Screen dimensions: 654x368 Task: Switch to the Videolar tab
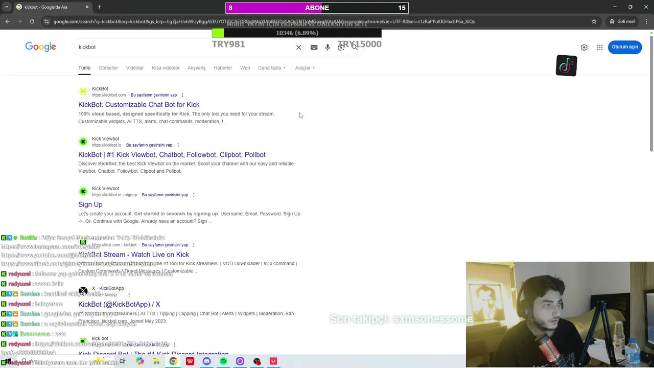pyautogui.click(x=135, y=68)
